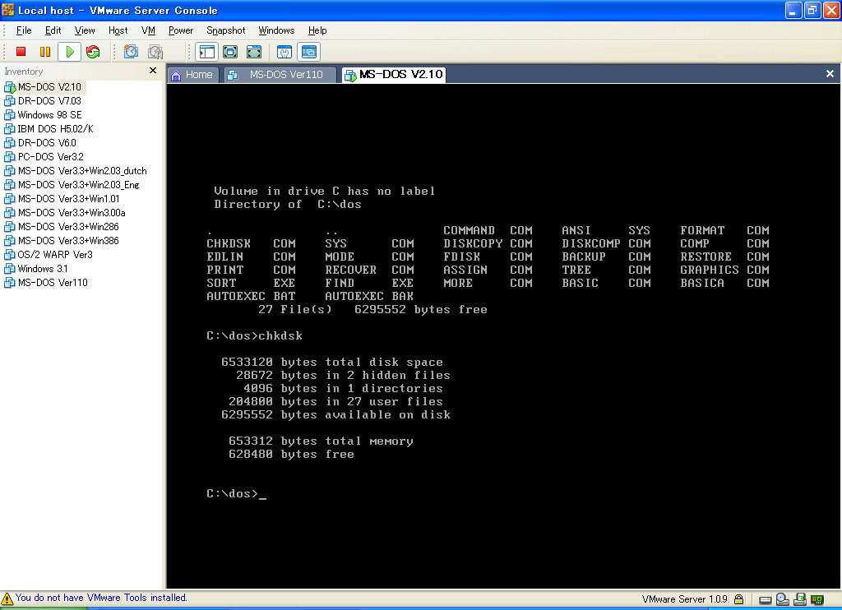Select PC-DOS Ver3.2 in inventory
This screenshot has height=610, width=842.
50,156
